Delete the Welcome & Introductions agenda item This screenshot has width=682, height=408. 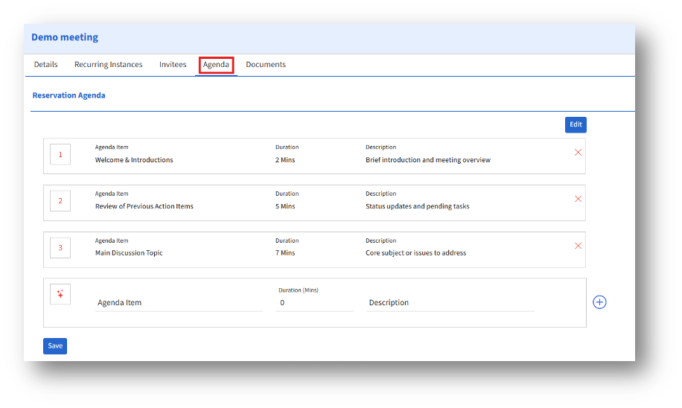(x=578, y=153)
